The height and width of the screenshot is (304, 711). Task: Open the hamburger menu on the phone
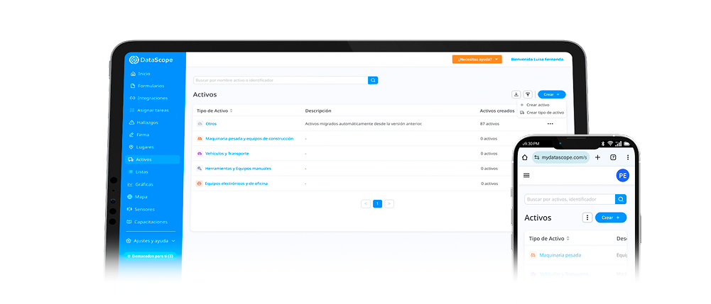click(x=526, y=175)
